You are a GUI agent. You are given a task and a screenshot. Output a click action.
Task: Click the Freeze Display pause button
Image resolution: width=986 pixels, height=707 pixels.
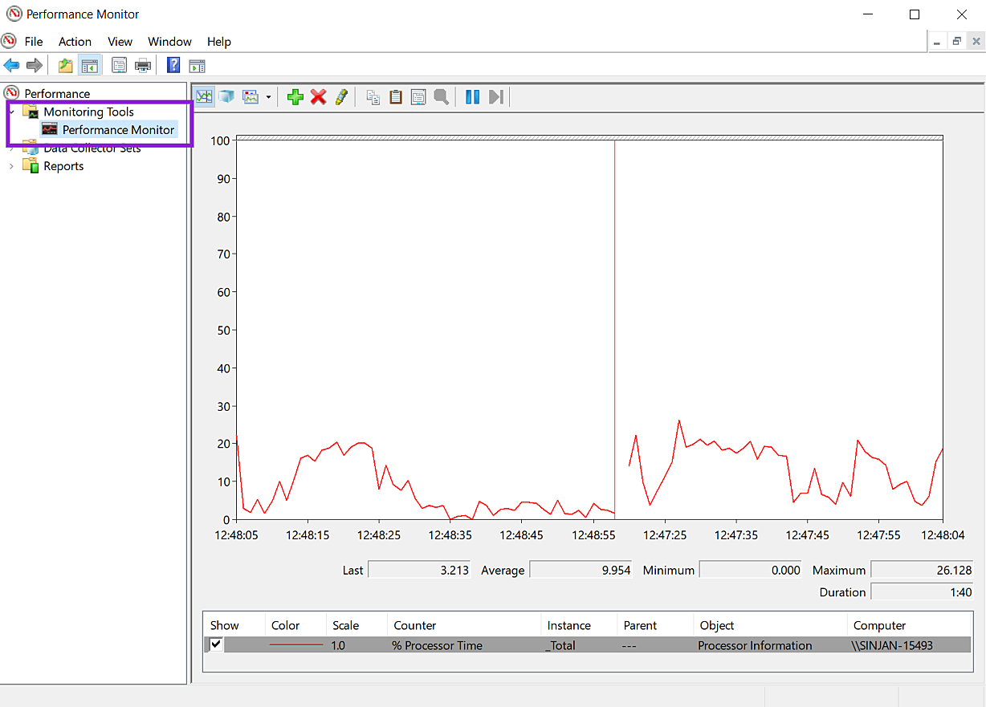point(473,97)
